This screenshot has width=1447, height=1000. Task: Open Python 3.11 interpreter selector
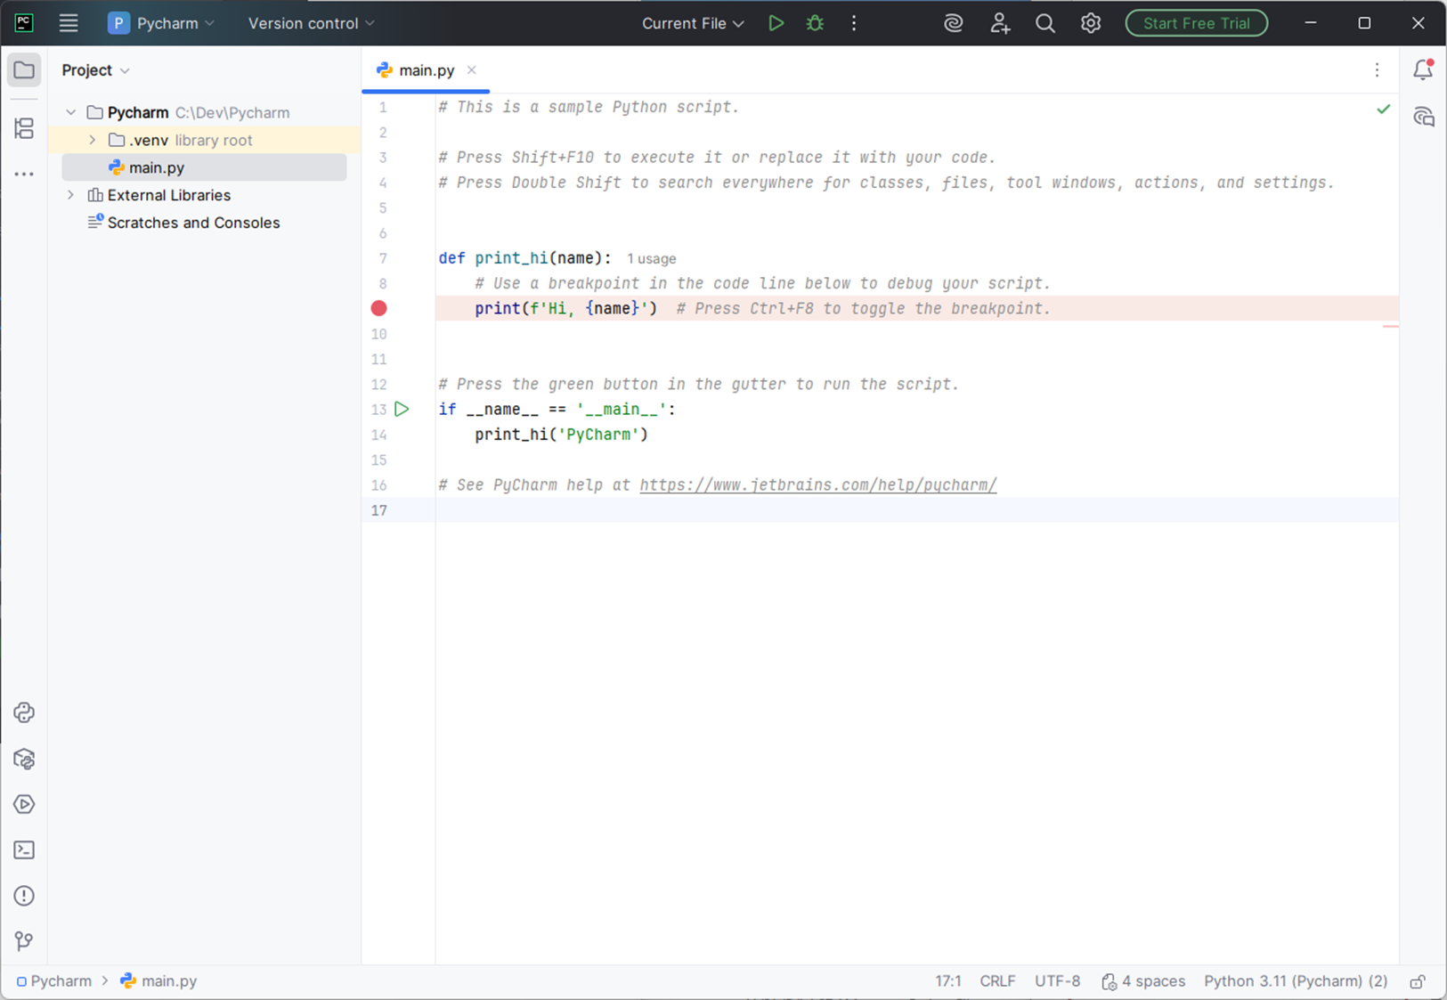pos(1296,981)
